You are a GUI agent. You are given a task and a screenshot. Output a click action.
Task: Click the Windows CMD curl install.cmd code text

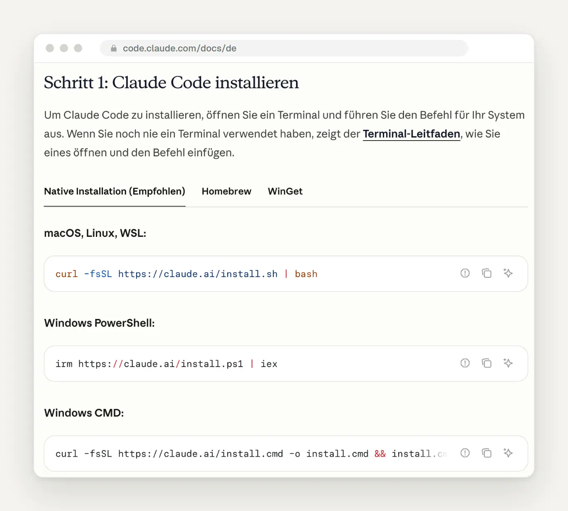251,454
